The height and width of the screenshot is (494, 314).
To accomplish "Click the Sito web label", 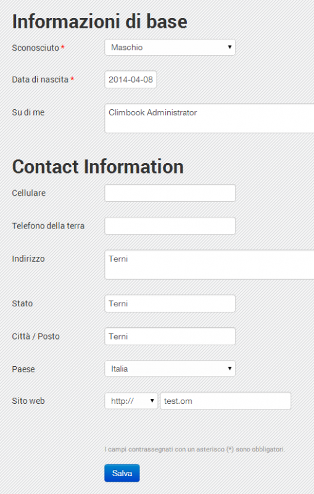I will coord(28,401).
